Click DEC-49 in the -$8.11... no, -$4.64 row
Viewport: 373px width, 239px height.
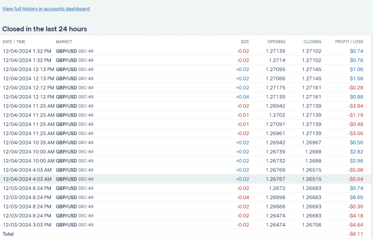tap(86, 225)
